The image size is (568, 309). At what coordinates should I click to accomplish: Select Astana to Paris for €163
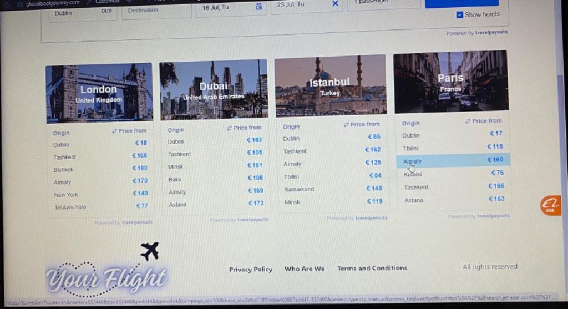pos(455,200)
